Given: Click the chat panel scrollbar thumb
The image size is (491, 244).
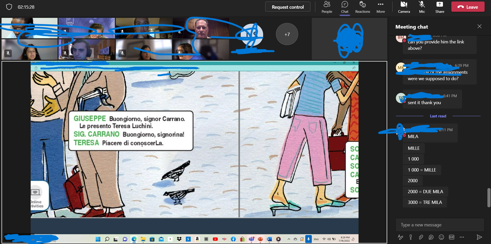Looking at the screenshot, I should 489,198.
